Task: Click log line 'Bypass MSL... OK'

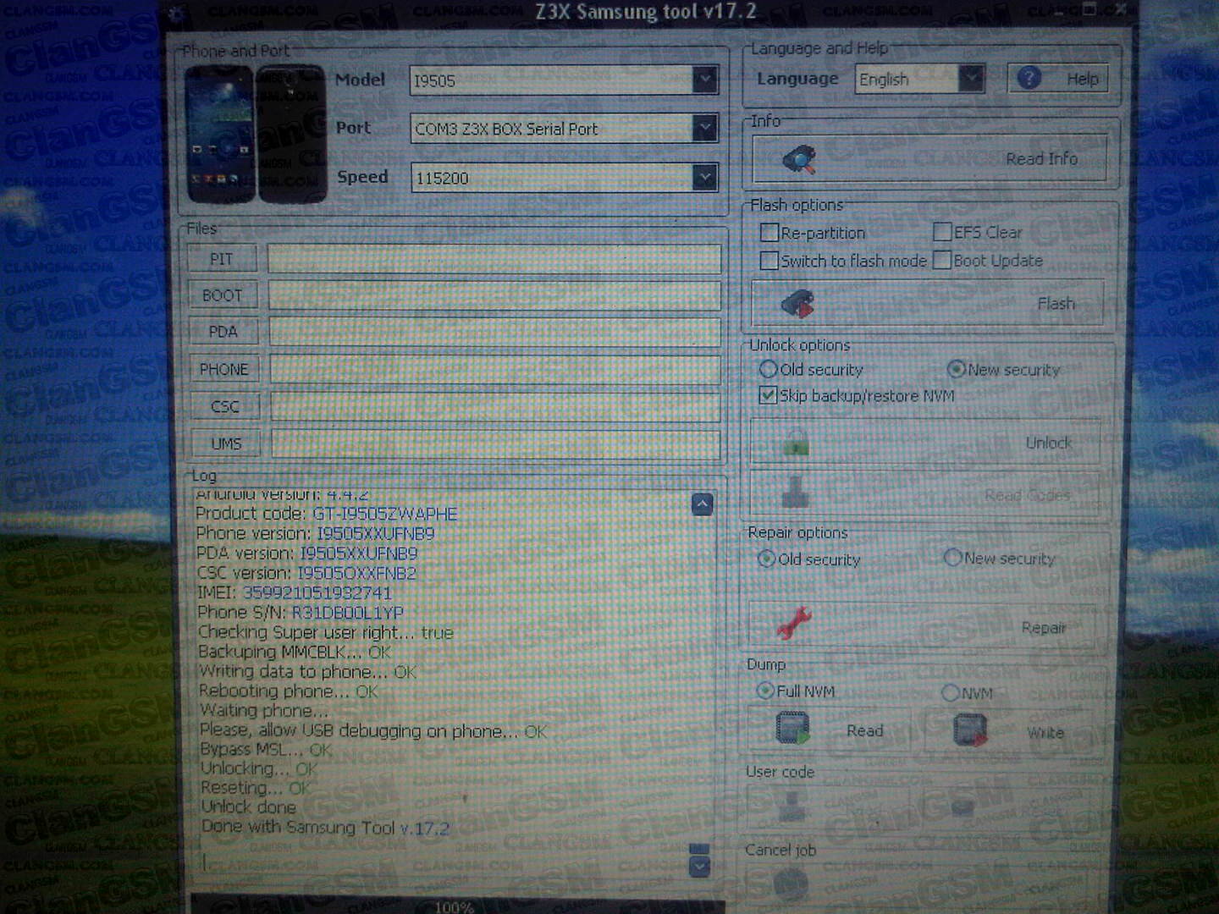Action: [266, 750]
